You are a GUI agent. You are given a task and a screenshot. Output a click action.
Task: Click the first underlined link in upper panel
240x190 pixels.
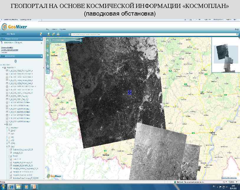[x=7, y=48]
